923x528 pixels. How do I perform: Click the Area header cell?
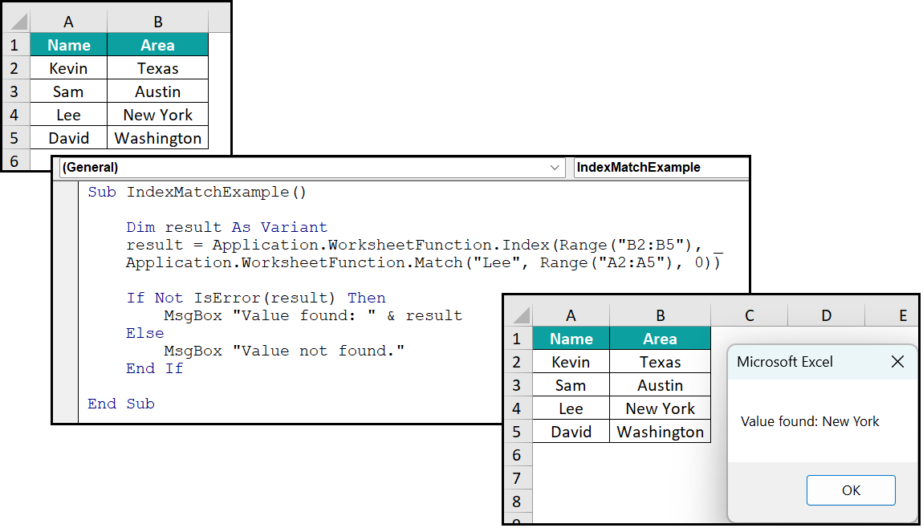tap(157, 45)
